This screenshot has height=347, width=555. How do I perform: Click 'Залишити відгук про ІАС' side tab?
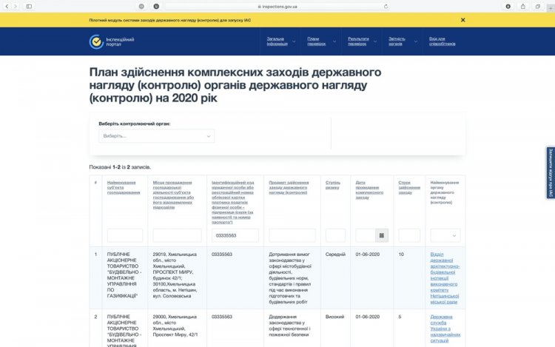pyautogui.click(x=550, y=172)
